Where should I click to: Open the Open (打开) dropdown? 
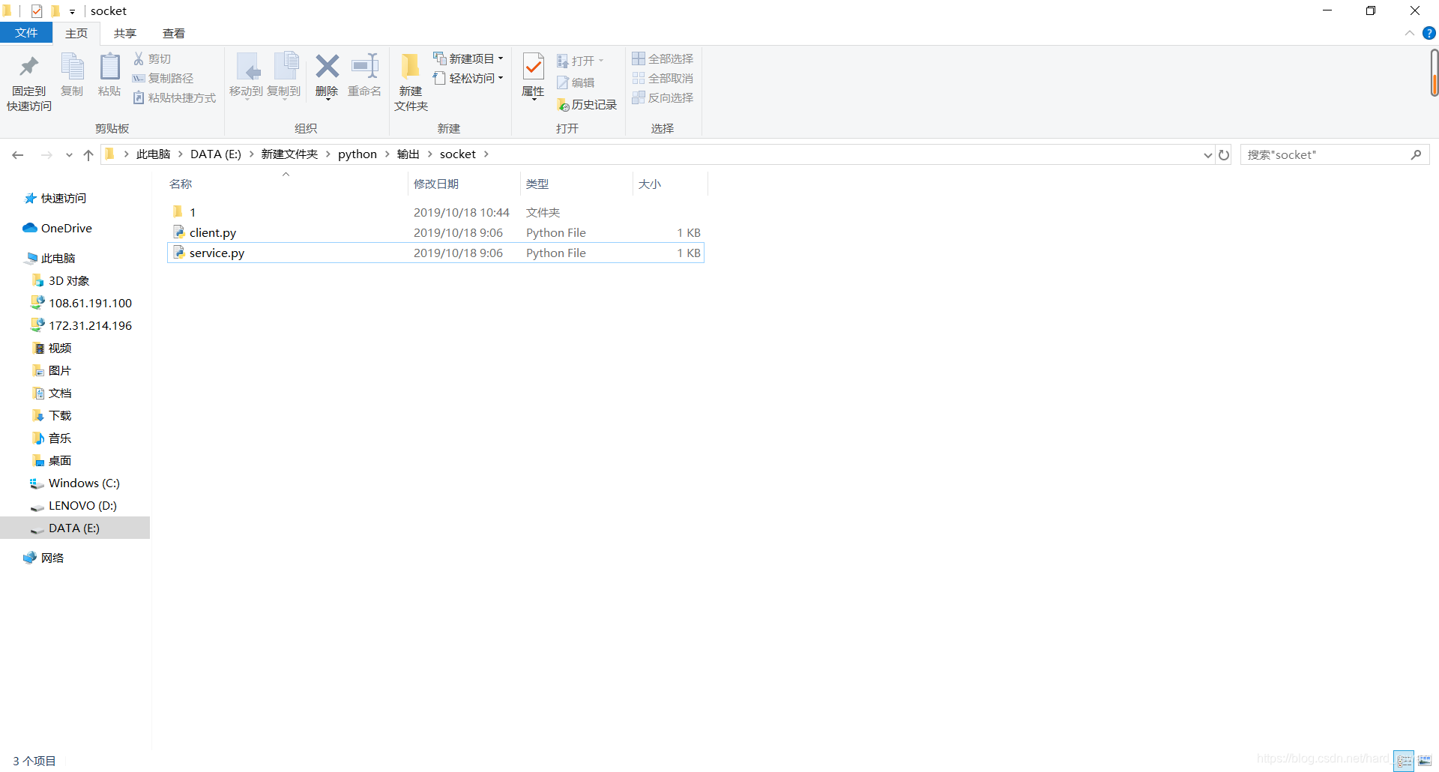[580, 61]
